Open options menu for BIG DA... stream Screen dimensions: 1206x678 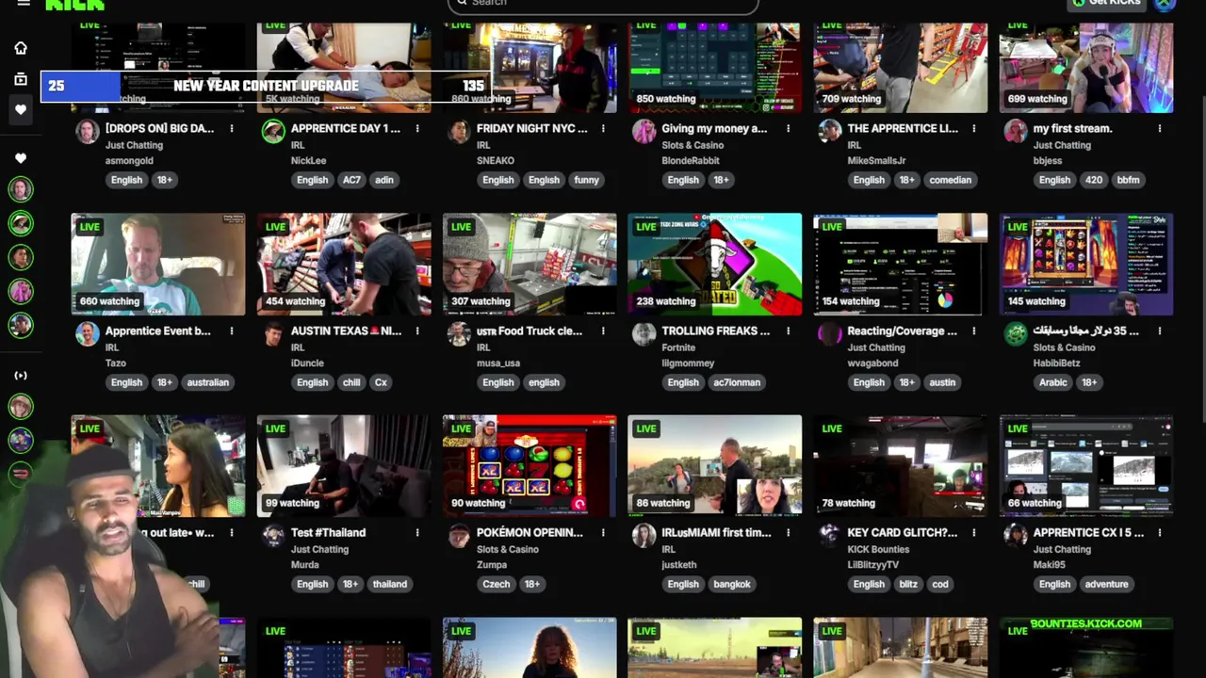[x=231, y=128]
